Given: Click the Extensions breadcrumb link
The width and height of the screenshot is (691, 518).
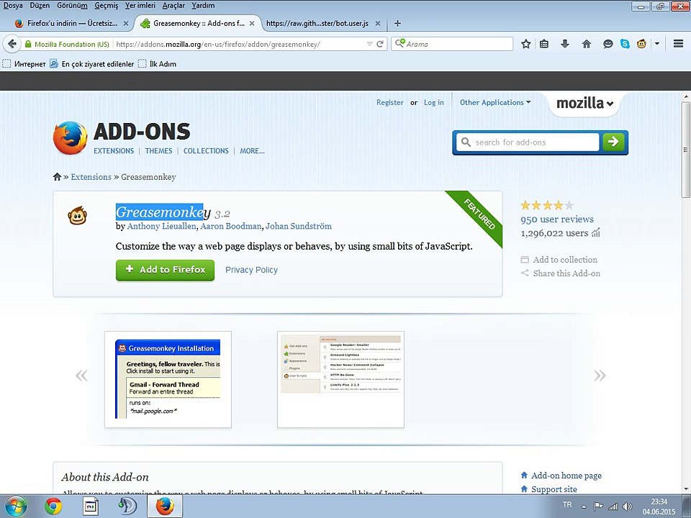Looking at the screenshot, I should pos(91,177).
